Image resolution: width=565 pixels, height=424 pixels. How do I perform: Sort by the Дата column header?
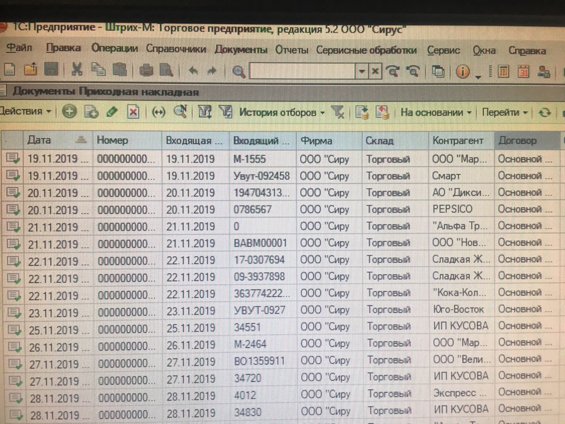(57, 140)
